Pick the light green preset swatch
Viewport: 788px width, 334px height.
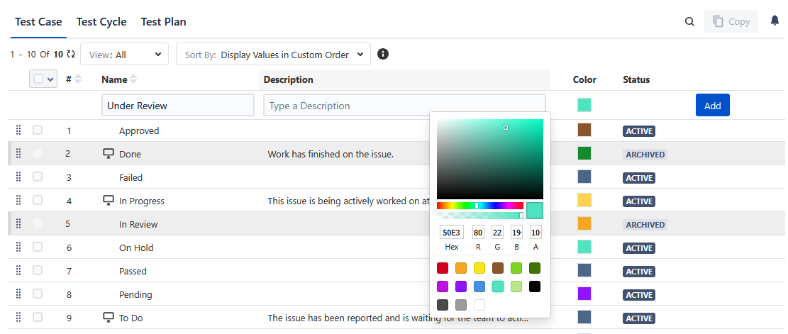click(516, 268)
